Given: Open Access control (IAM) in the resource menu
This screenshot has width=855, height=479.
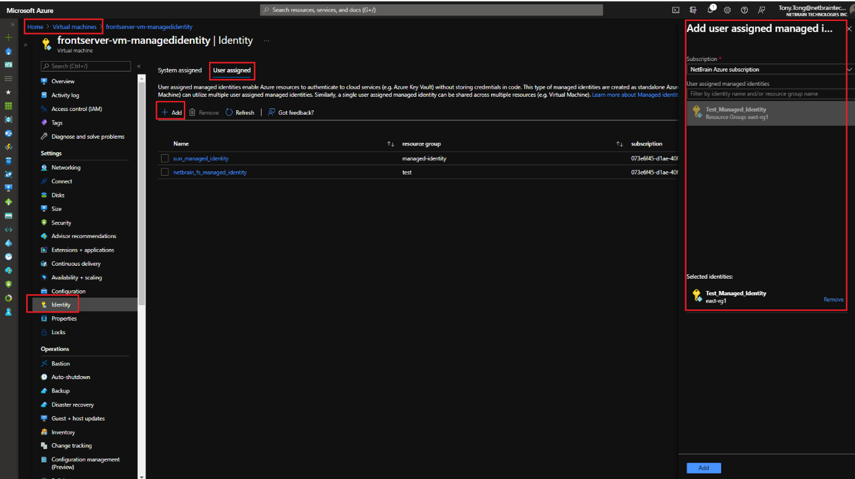Looking at the screenshot, I should (76, 109).
